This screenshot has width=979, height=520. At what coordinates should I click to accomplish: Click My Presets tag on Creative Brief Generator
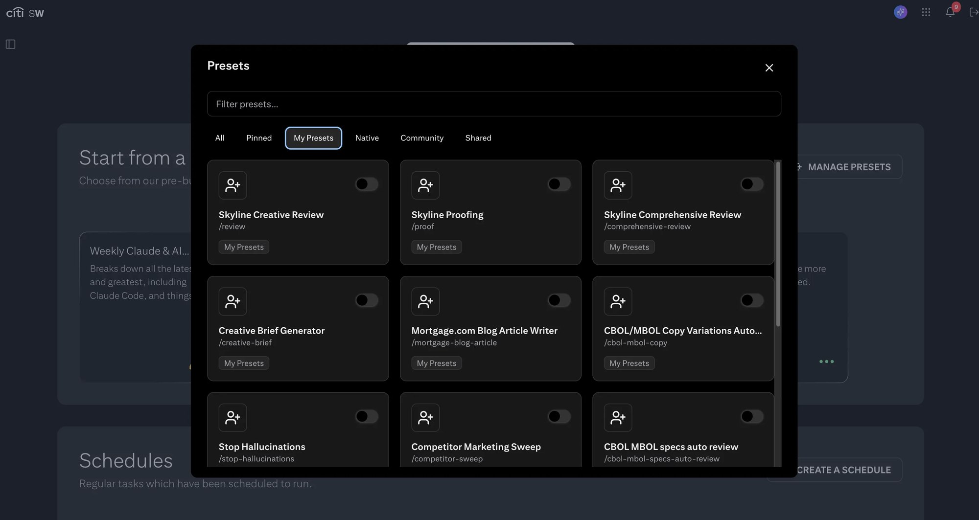[244, 363]
